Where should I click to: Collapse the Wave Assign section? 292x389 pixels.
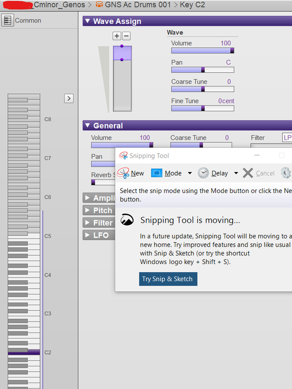[x=88, y=21]
